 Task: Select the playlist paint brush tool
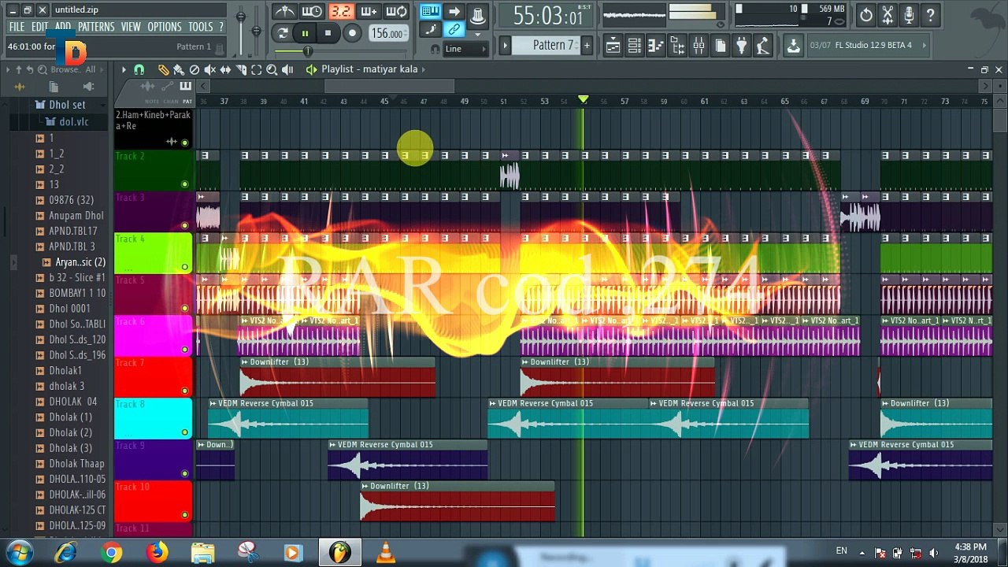pyautogui.click(x=179, y=69)
